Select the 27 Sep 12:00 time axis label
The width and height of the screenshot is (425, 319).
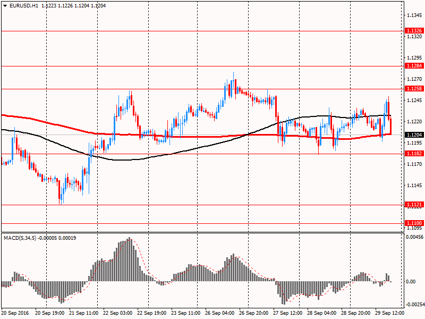(x=287, y=313)
